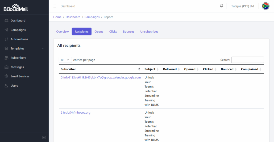The height and width of the screenshot is (142, 274).
Task: Open the Tutajua (PTY) Ltd account menu
Action: coord(243,6)
